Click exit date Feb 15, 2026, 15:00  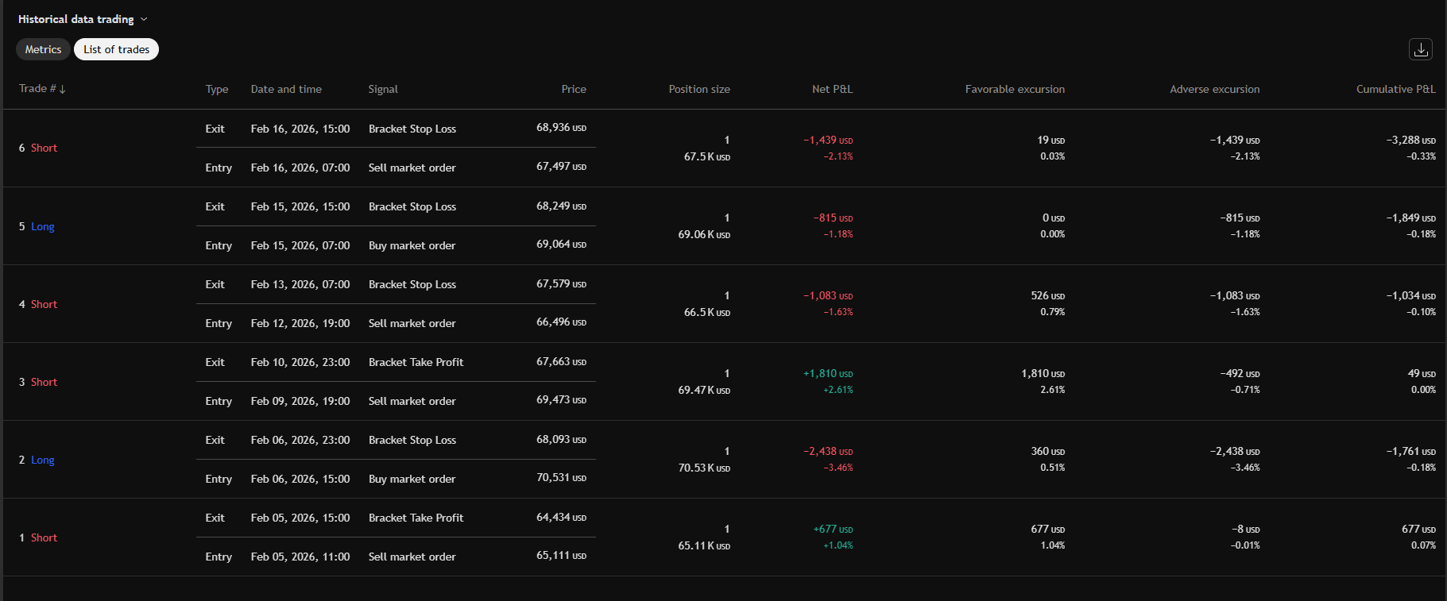(300, 206)
